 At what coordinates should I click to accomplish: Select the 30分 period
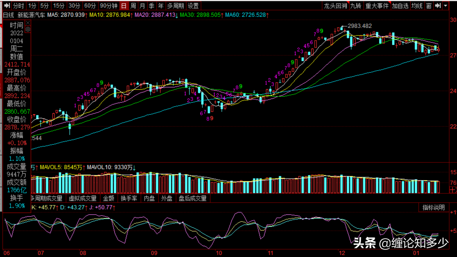(x=74, y=6)
